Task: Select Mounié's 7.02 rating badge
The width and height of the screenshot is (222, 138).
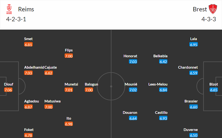Action: tap(133, 90)
